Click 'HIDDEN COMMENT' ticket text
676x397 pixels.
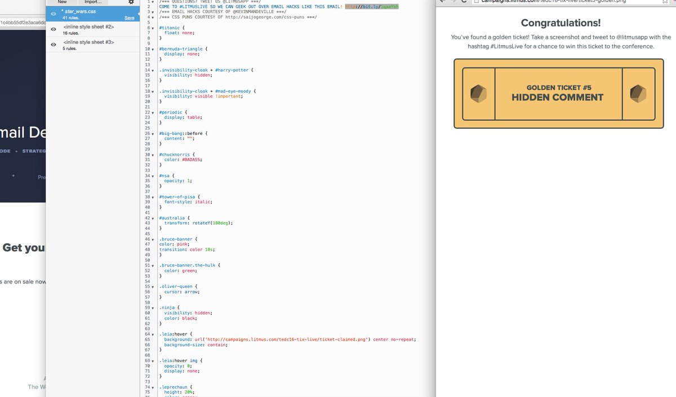(x=558, y=97)
